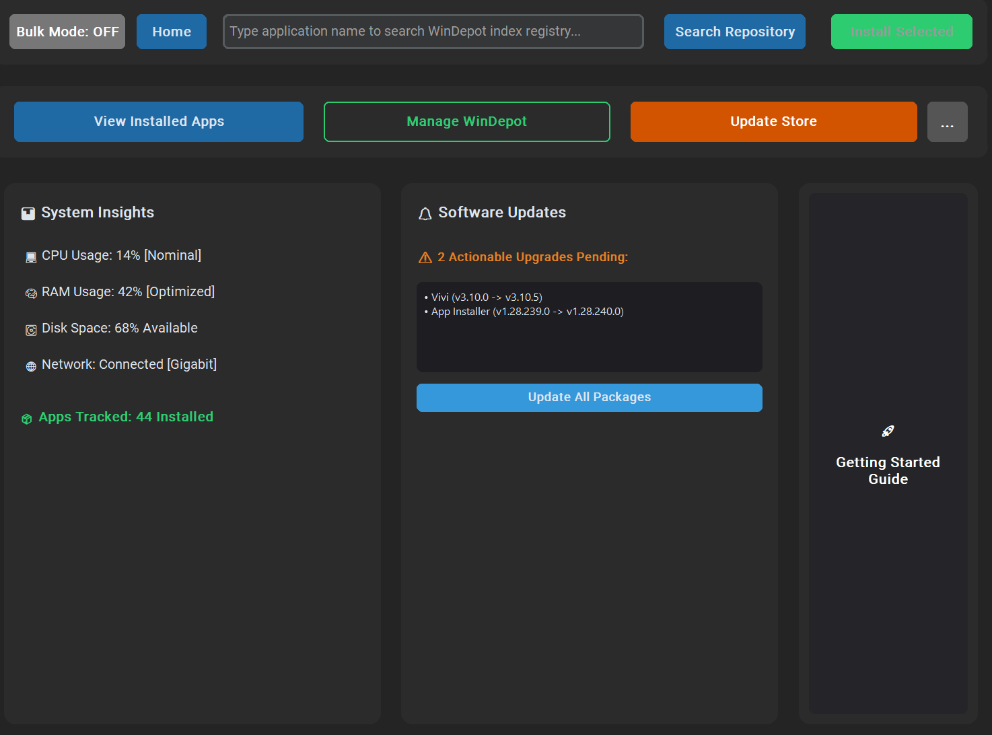Click the Software Updates bell icon
This screenshot has height=735, width=992.
(425, 214)
